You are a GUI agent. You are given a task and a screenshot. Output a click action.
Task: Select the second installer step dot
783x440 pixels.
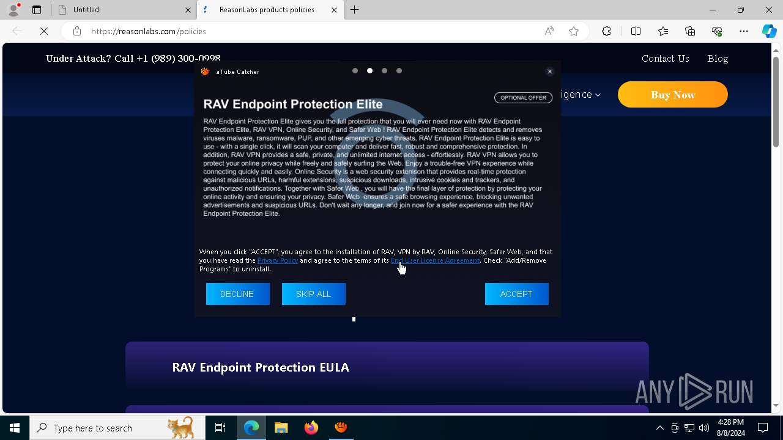coord(369,71)
